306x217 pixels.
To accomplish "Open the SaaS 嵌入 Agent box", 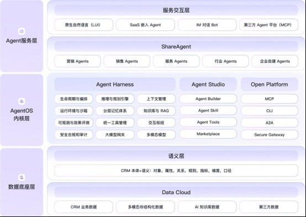I will [145, 25].
